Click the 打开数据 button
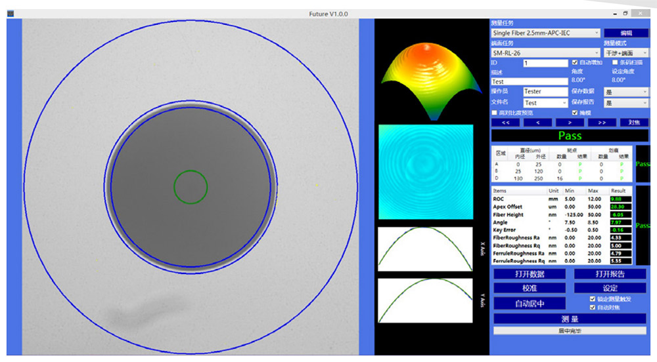 (x=528, y=274)
